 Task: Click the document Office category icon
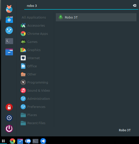[x=23, y=66]
